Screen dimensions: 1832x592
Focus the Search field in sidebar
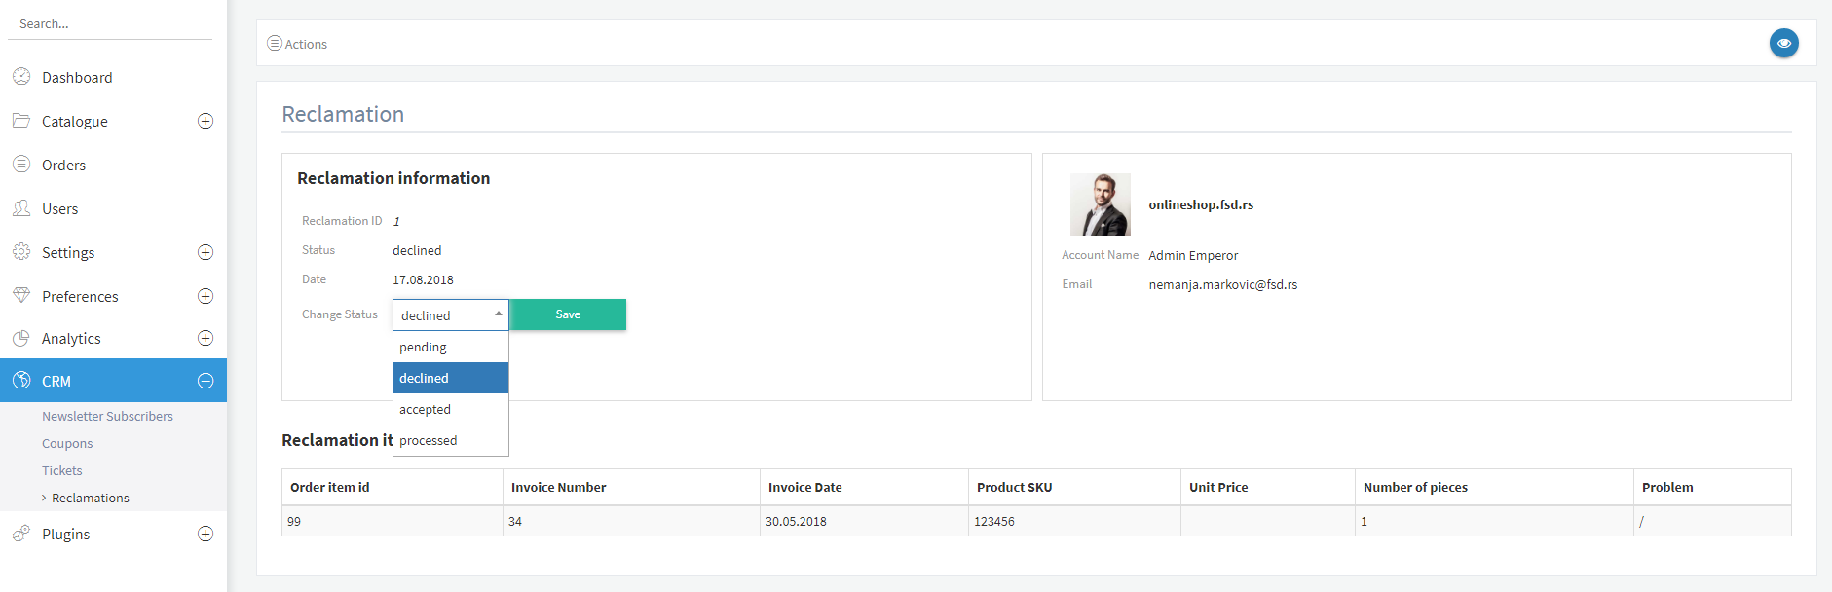[109, 23]
